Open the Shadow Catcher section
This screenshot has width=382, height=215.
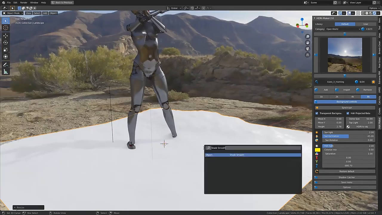click(345, 177)
